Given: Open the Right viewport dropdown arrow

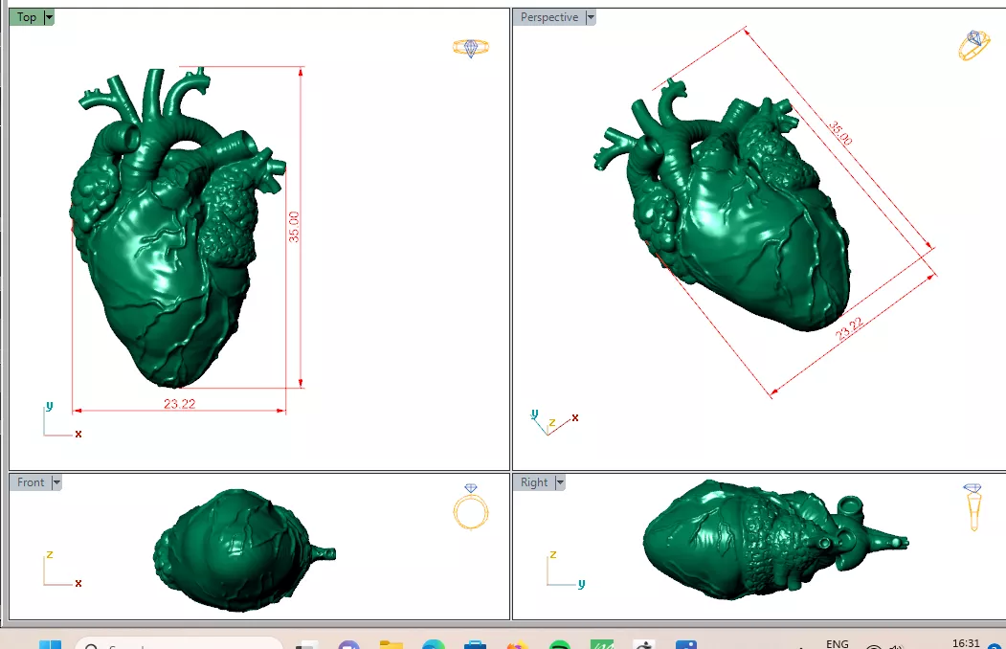Looking at the screenshot, I should (x=560, y=482).
